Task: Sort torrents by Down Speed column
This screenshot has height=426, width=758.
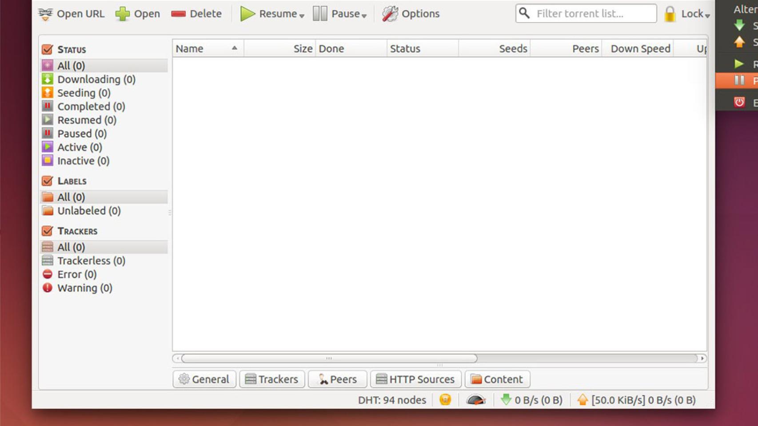Action: click(639, 48)
